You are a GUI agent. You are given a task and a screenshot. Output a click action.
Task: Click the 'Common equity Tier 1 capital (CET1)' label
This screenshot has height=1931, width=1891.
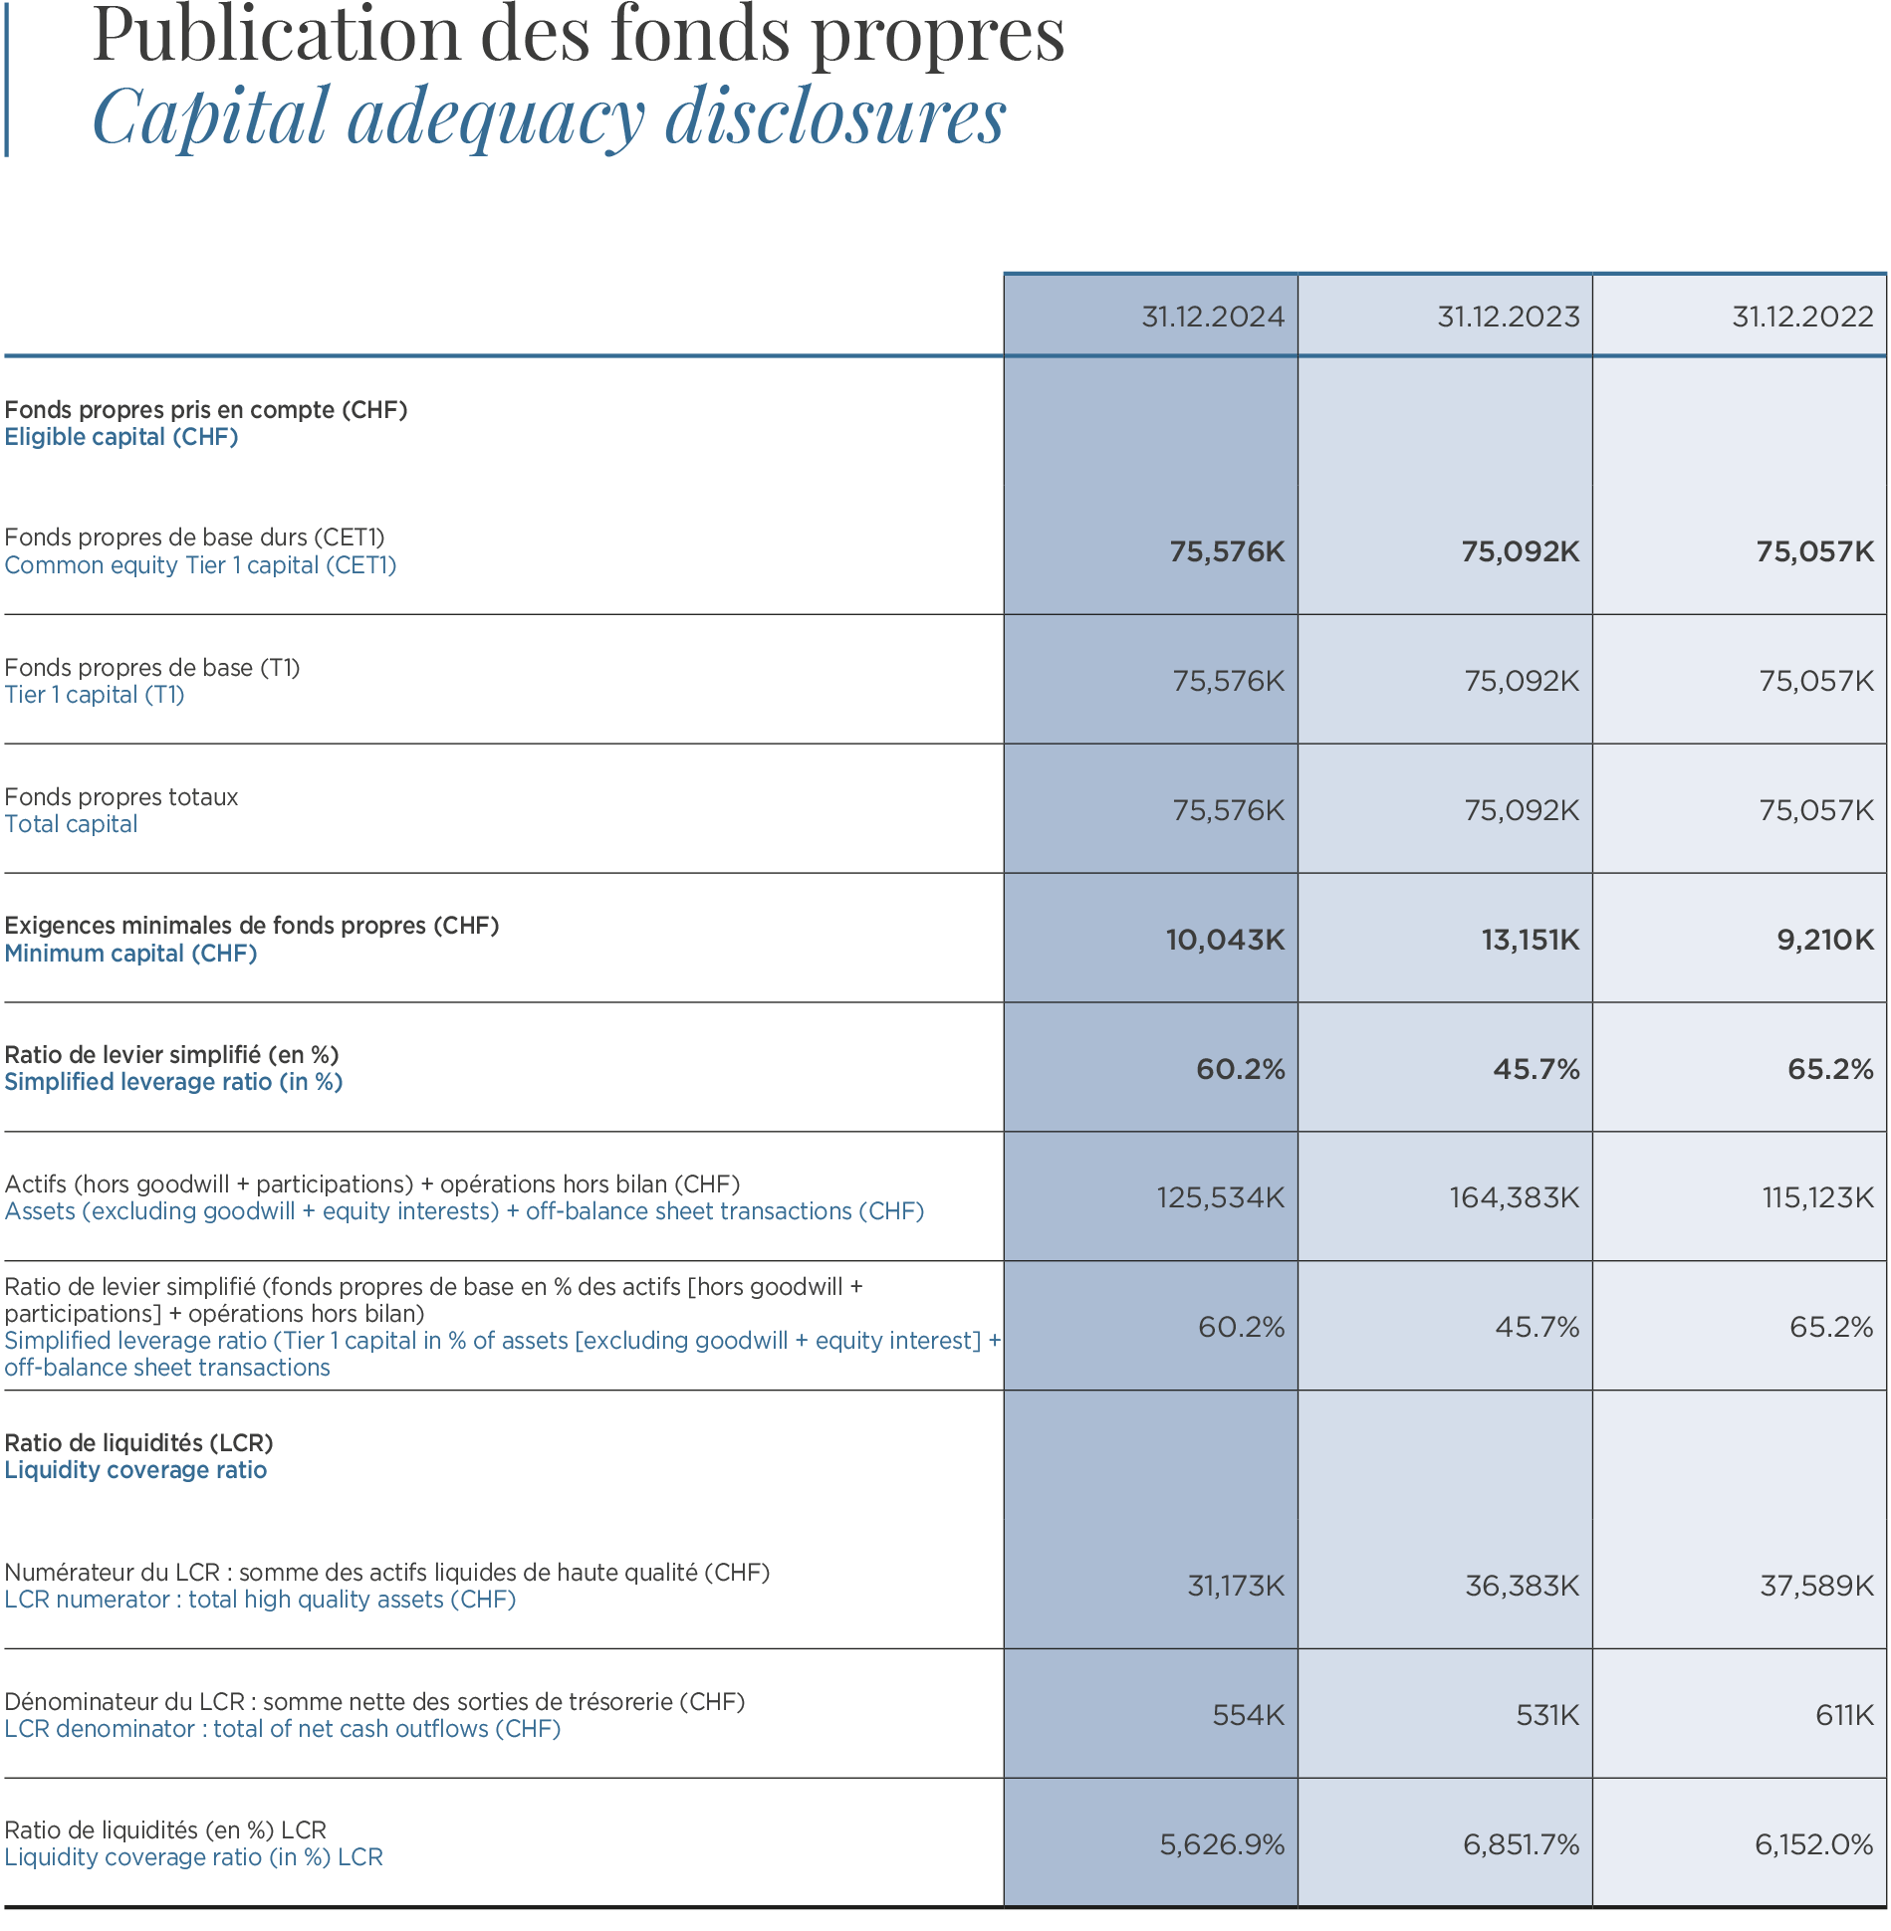200,565
